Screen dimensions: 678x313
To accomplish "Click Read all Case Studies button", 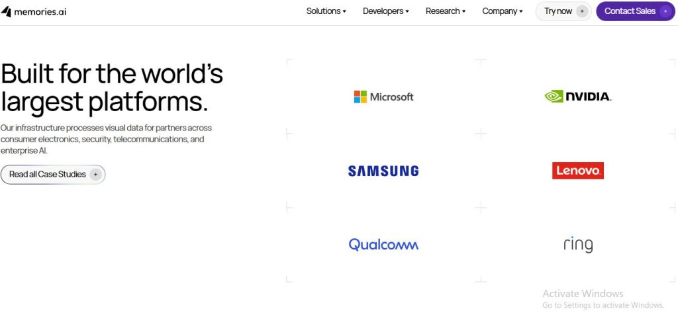I will (x=53, y=174).
